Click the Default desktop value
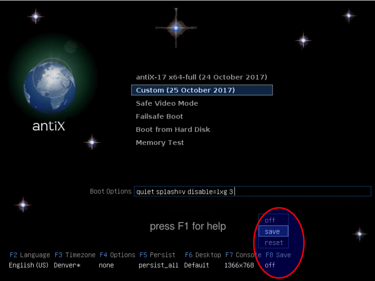The width and height of the screenshot is (375, 281). coord(197,265)
